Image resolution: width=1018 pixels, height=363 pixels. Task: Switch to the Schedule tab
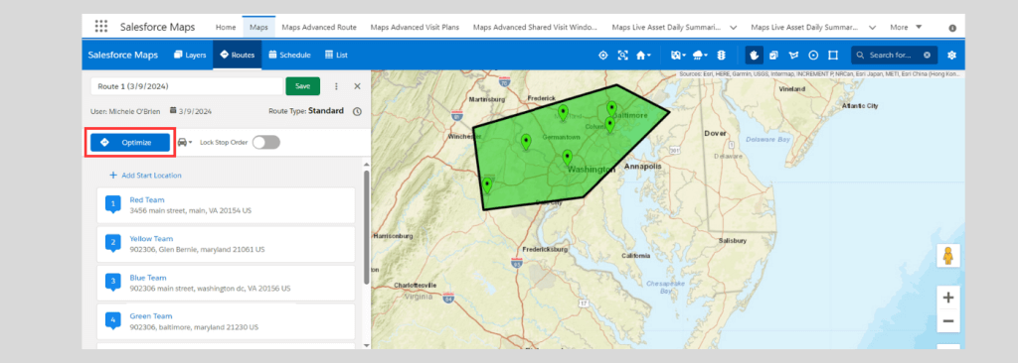[289, 56]
